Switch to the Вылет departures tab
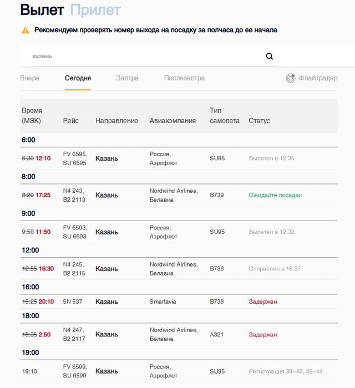This screenshot has height=388, width=355. (x=42, y=10)
